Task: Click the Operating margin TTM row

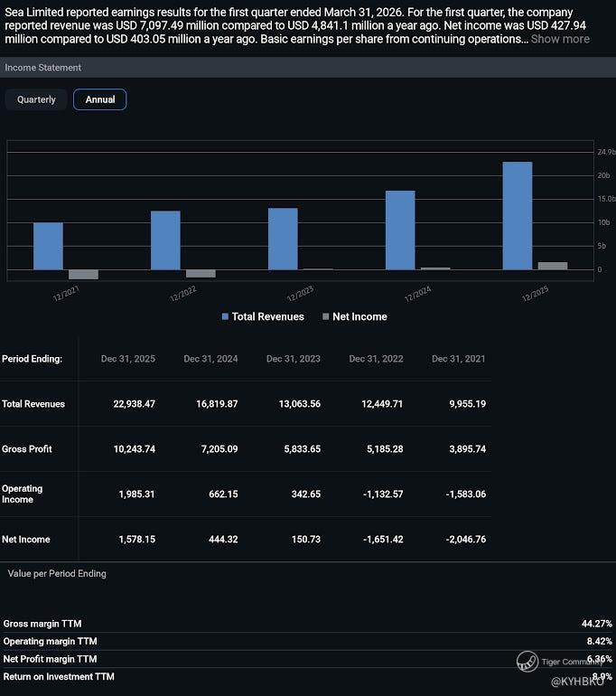Action: pyautogui.click(x=308, y=642)
